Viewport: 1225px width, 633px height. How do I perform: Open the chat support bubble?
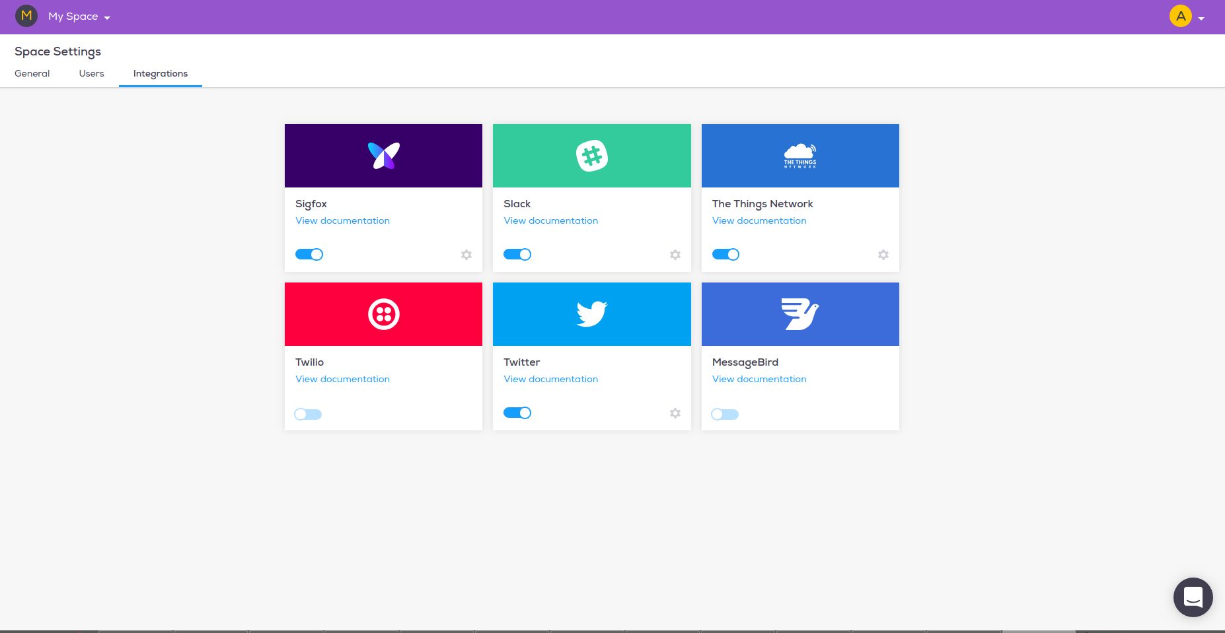[1193, 597]
